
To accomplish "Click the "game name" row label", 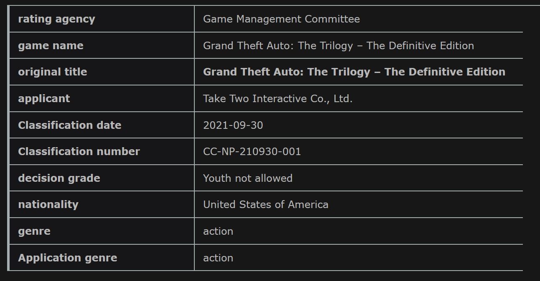I will (x=51, y=46).
